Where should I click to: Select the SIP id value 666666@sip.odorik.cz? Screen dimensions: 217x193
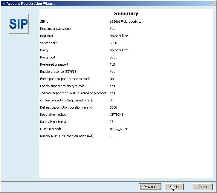pyautogui.click(x=126, y=21)
